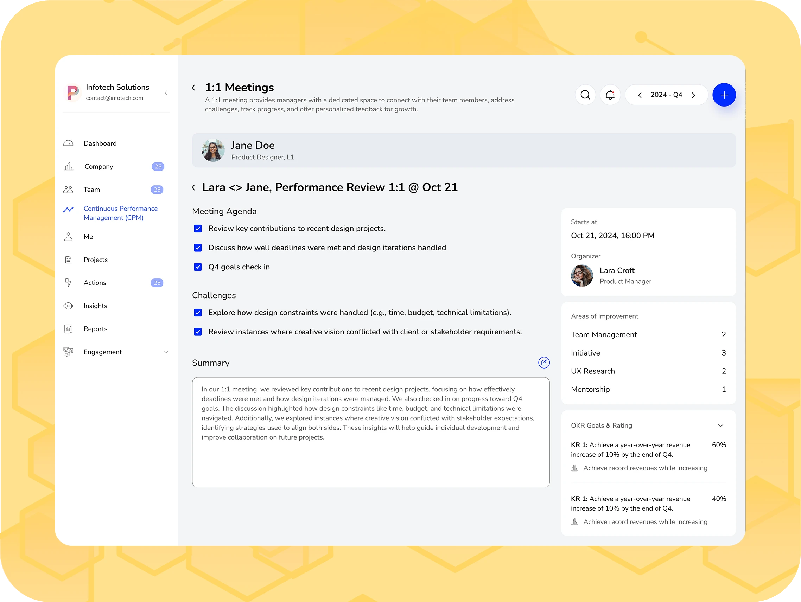The width and height of the screenshot is (801, 602).
Task: Click the Reports chart icon
Action: [x=69, y=329]
